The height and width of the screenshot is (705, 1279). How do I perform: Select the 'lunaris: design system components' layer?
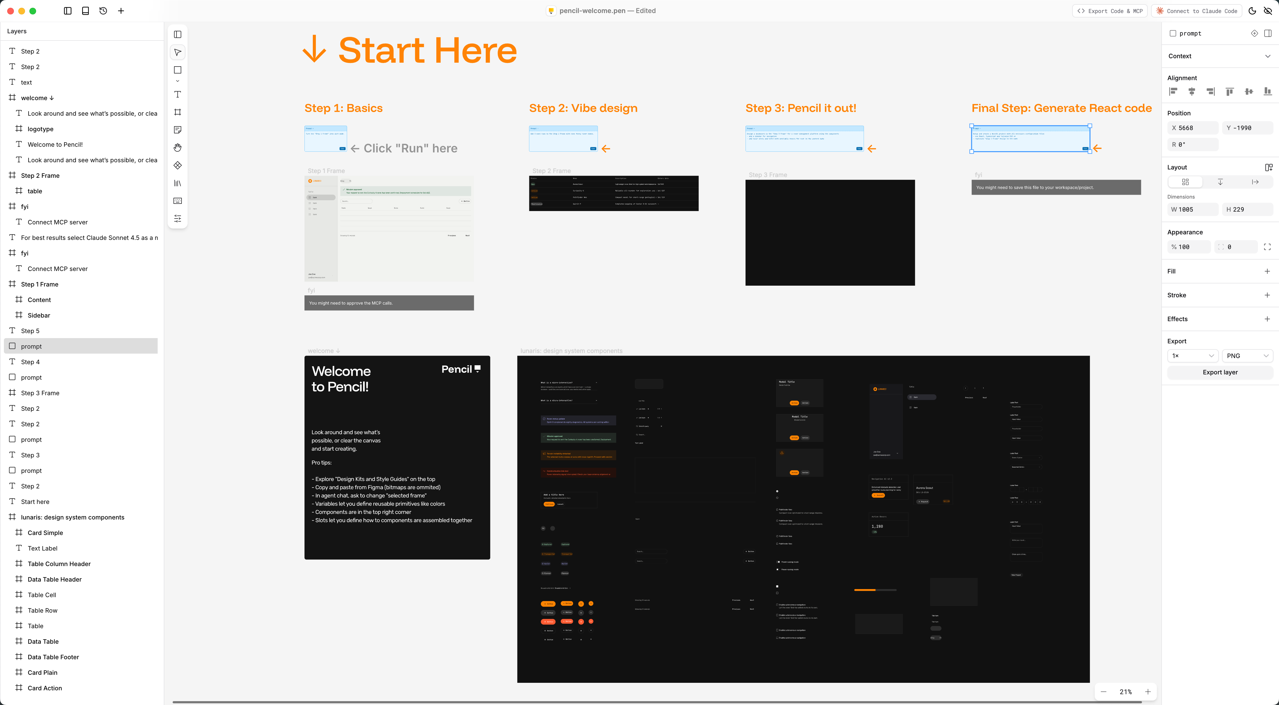point(81,517)
